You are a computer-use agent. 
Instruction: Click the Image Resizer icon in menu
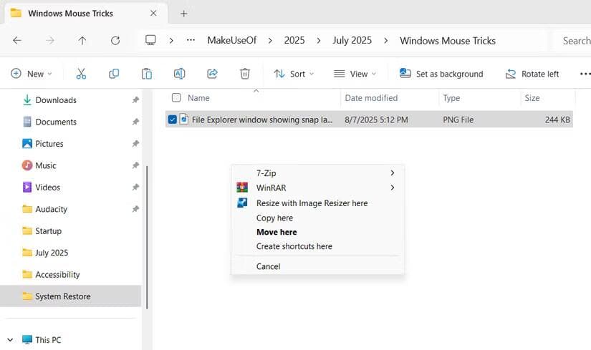[242, 203]
